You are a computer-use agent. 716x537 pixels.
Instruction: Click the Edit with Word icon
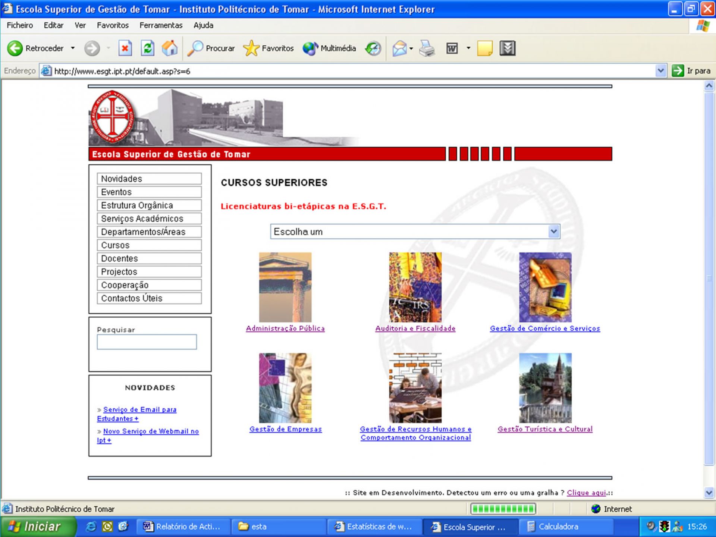(452, 48)
